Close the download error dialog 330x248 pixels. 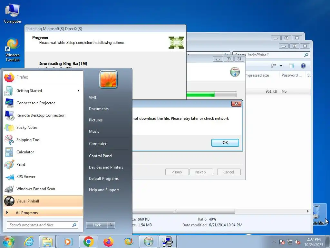point(236,104)
